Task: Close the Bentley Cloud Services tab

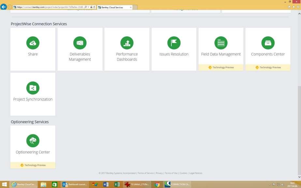Action: click(x=131, y=7)
